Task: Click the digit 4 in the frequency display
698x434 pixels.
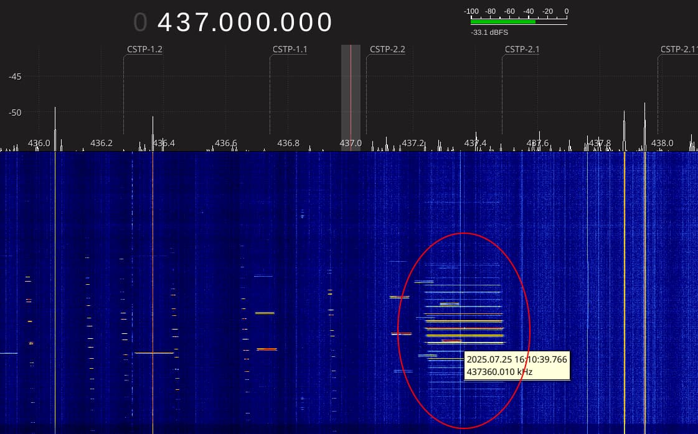Action: (x=166, y=22)
